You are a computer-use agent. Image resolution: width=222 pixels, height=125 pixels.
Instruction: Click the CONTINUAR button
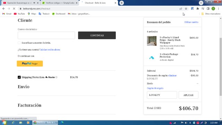pyautogui.click(x=97, y=35)
